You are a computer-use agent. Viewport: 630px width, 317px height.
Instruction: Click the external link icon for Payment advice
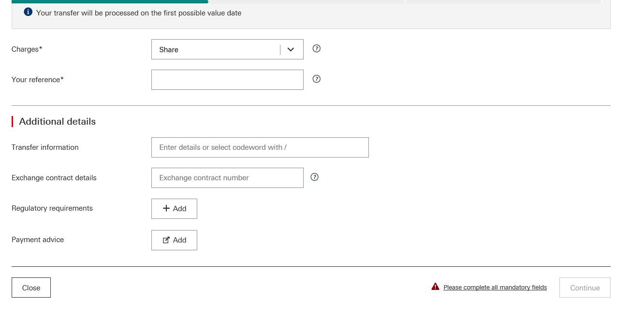tap(166, 240)
